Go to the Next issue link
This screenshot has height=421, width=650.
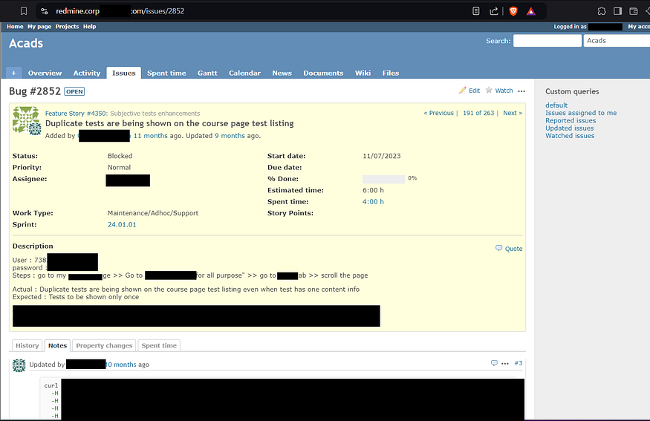[x=513, y=113]
